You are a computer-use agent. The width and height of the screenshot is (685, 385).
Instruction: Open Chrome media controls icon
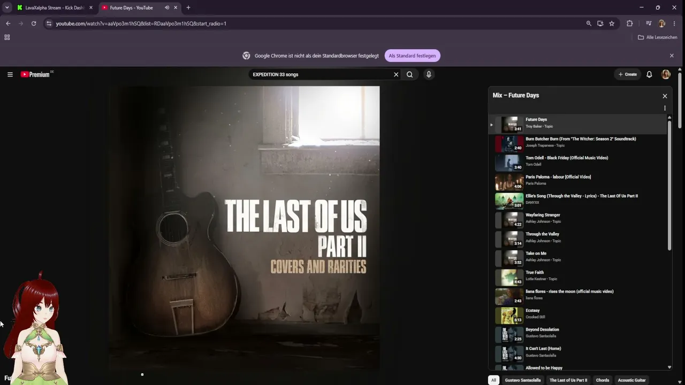[x=649, y=24]
